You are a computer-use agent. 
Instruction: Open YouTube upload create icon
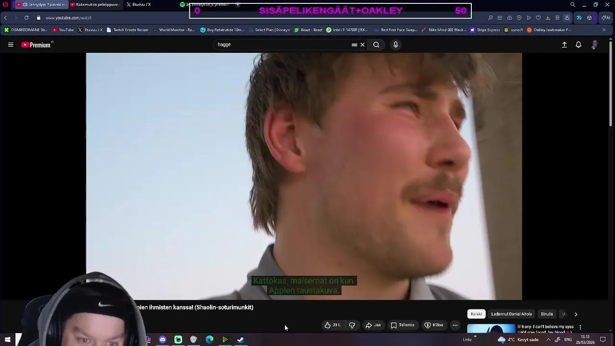click(x=565, y=45)
